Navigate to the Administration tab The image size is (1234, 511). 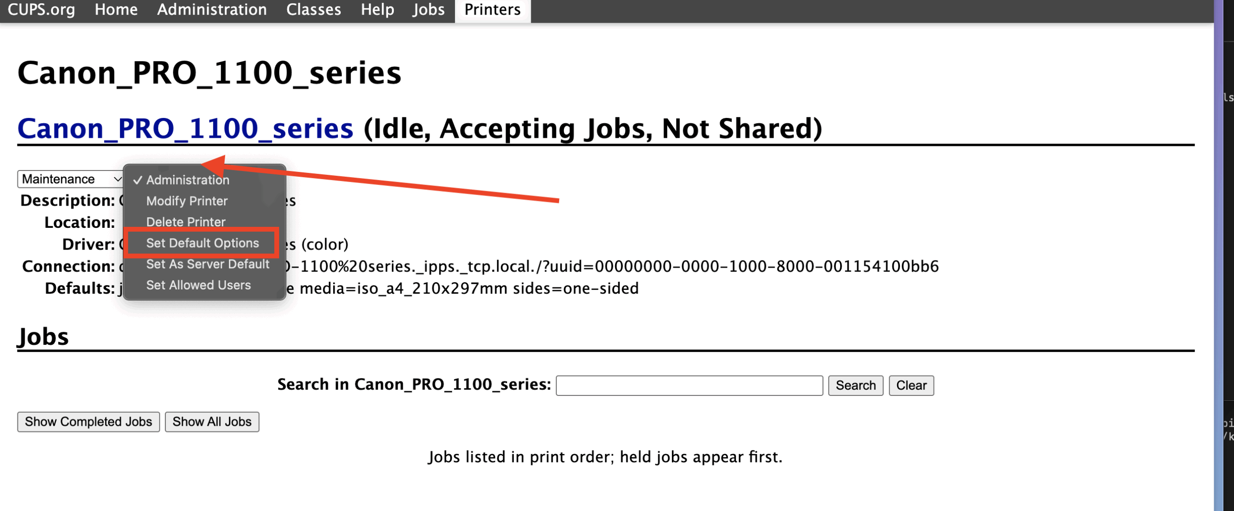coord(212,10)
